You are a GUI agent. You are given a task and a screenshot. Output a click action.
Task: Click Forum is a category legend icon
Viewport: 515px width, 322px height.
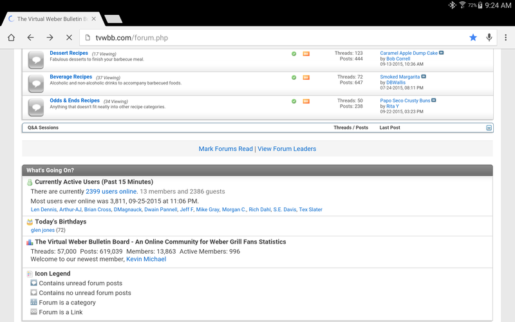[x=33, y=302]
